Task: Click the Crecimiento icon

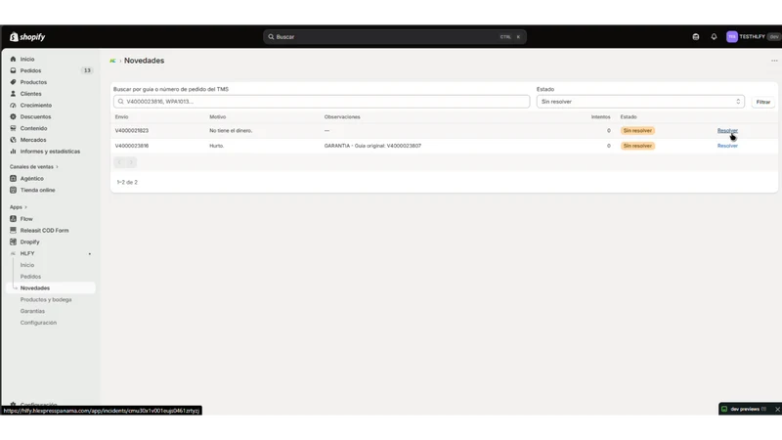Action: click(13, 105)
